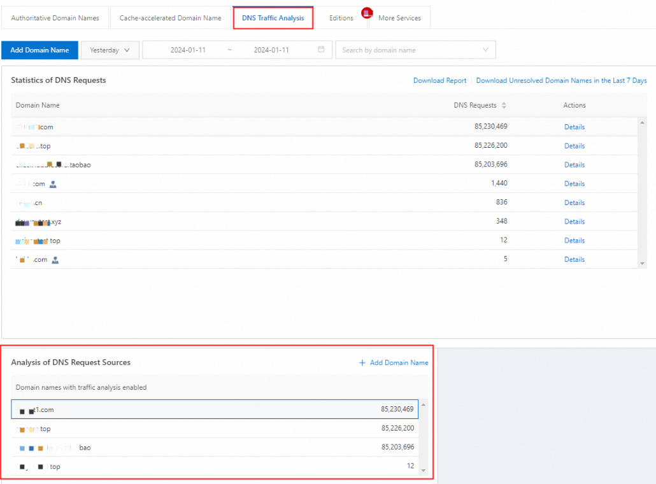Download Unresolved Domain Names in Last 7 Days
This screenshot has width=656, height=484.
[x=562, y=80]
